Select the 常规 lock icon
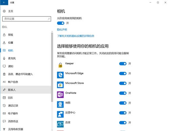 coord(4,35)
